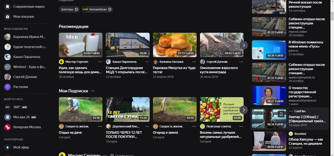Open Будни творческой channel avatar in sidebar

click(8, 47)
